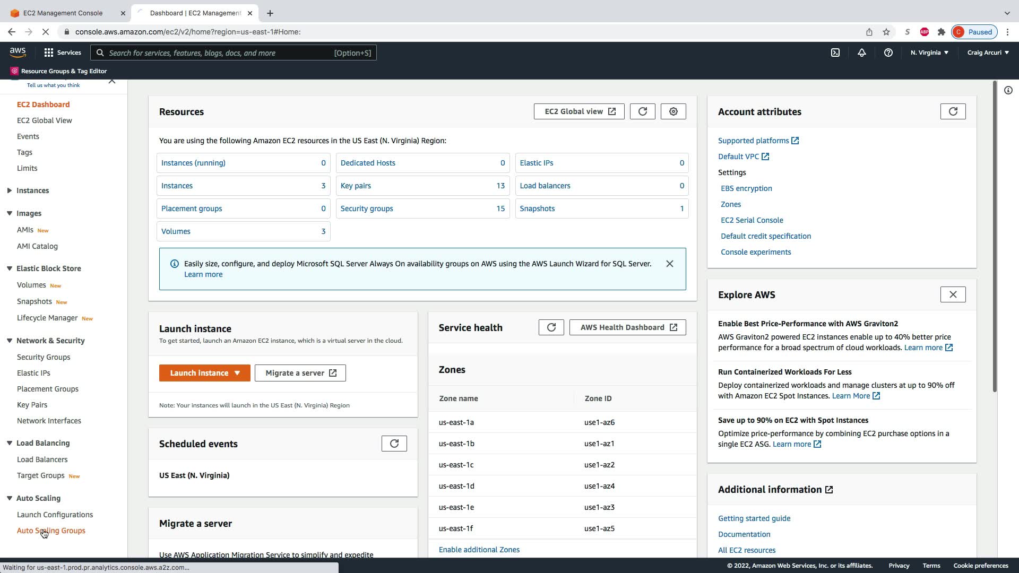Refresh Account attributes panel
The height and width of the screenshot is (573, 1019).
[953, 111]
